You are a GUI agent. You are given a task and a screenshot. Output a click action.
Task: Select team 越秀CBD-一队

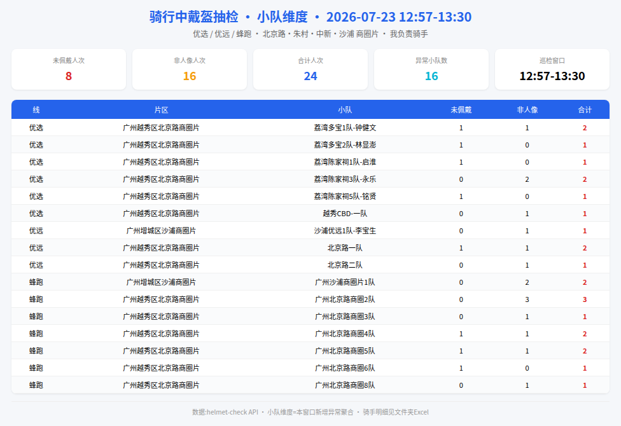[x=345, y=214]
